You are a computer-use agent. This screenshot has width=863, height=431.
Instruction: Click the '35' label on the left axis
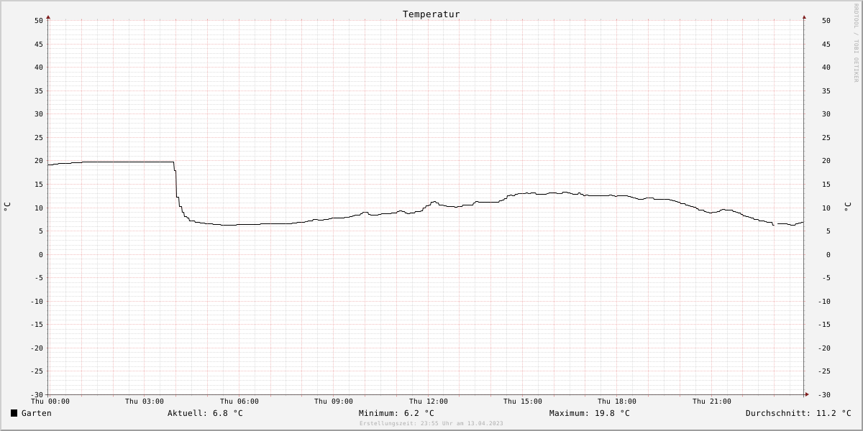tap(39, 91)
